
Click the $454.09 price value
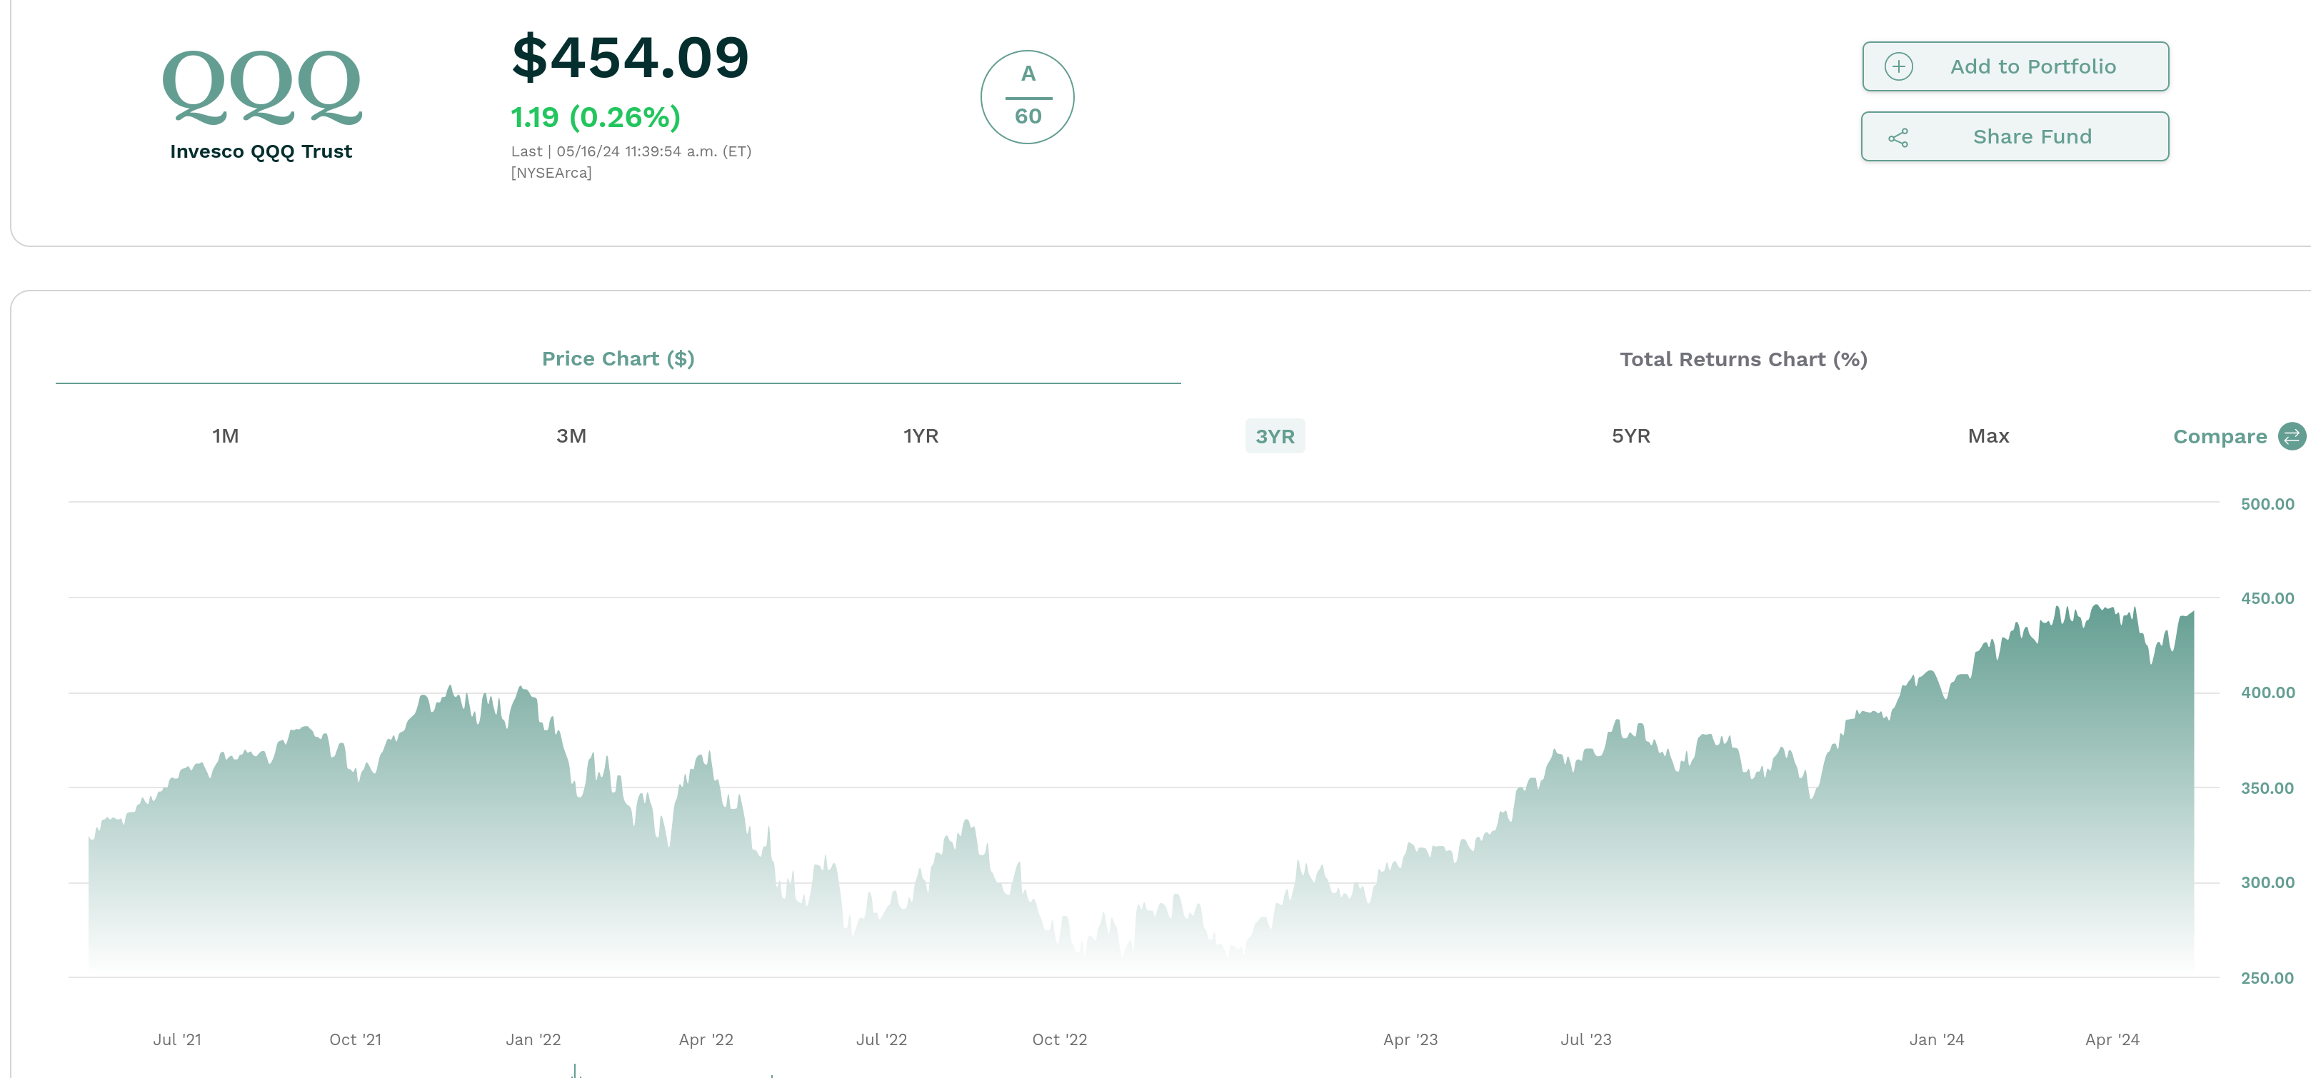[x=630, y=57]
